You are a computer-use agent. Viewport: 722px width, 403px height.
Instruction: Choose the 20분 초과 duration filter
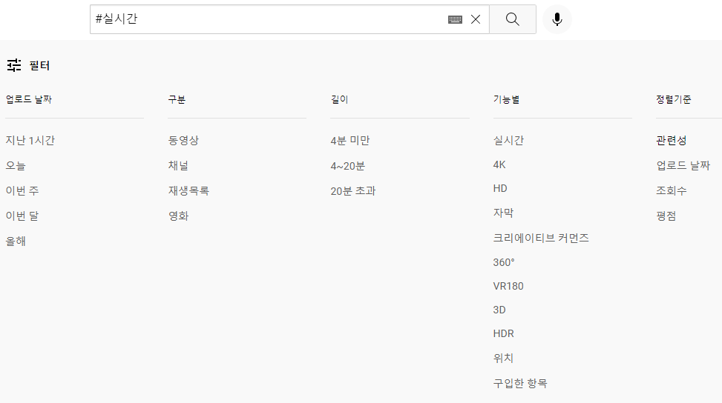click(x=353, y=191)
